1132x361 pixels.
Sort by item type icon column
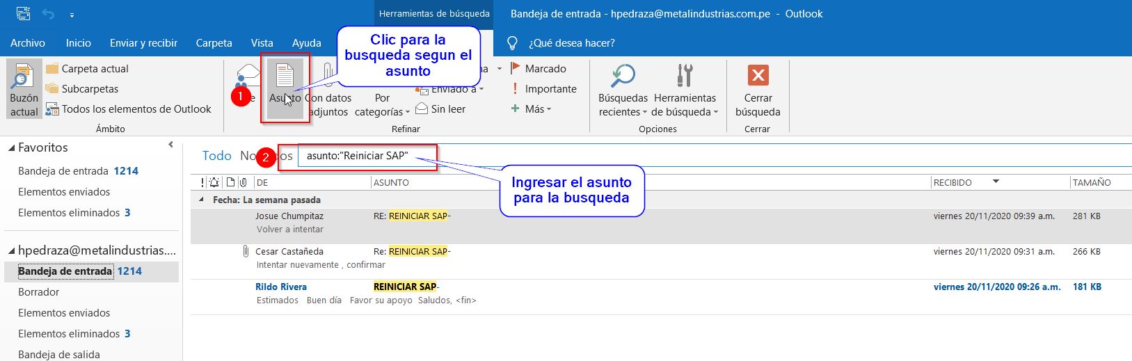point(230,182)
